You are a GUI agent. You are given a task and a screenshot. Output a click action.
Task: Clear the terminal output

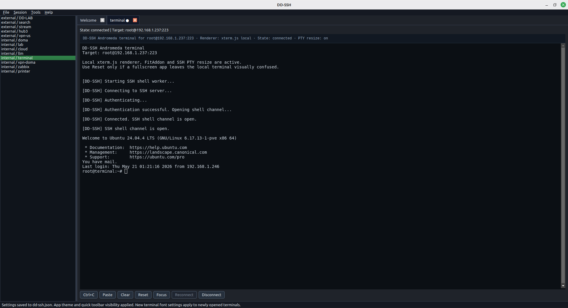point(125,295)
